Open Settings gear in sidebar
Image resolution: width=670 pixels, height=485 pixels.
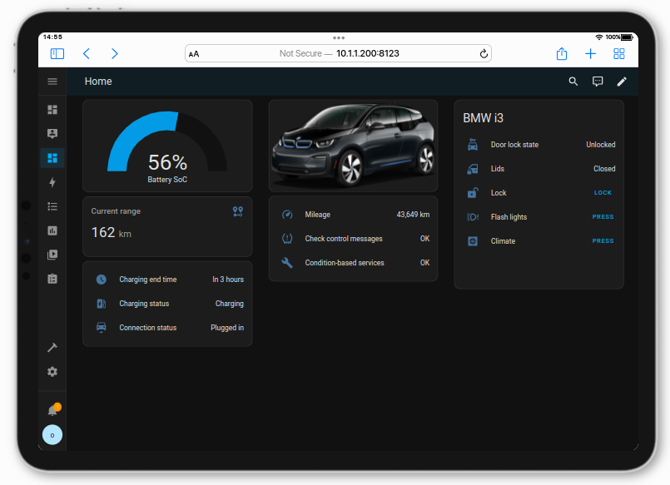52,372
